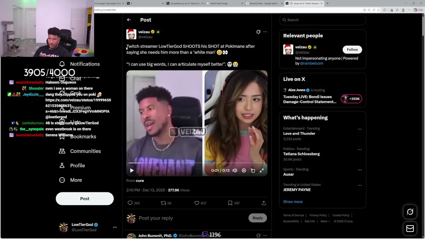This screenshot has height=239, width=425.
Task: Open JEREMY PAYNE trend
Action: (297, 190)
